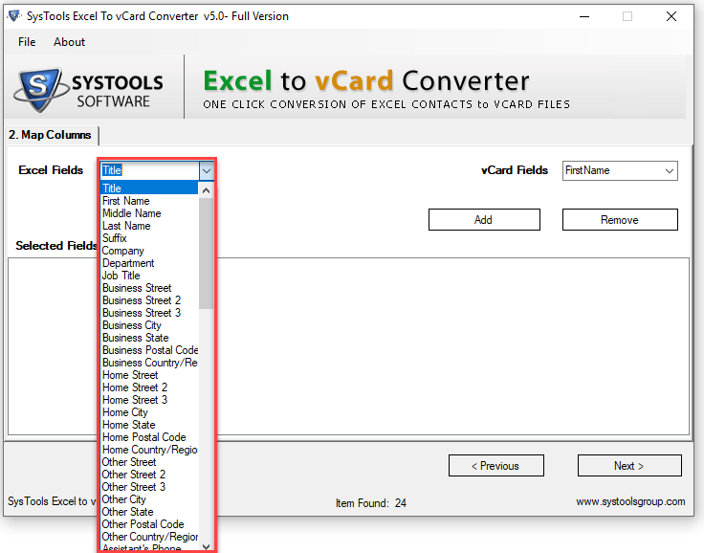Pick Job Title from the list

[x=121, y=276]
